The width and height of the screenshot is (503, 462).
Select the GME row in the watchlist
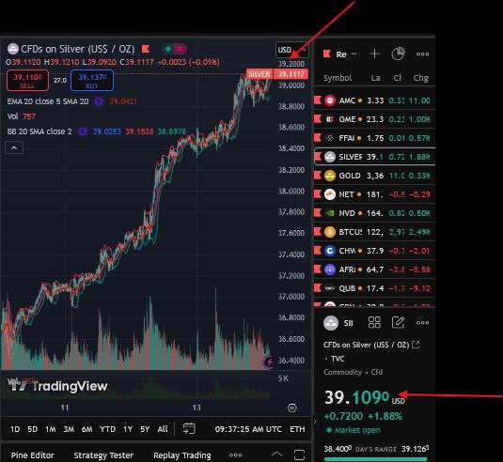374,119
